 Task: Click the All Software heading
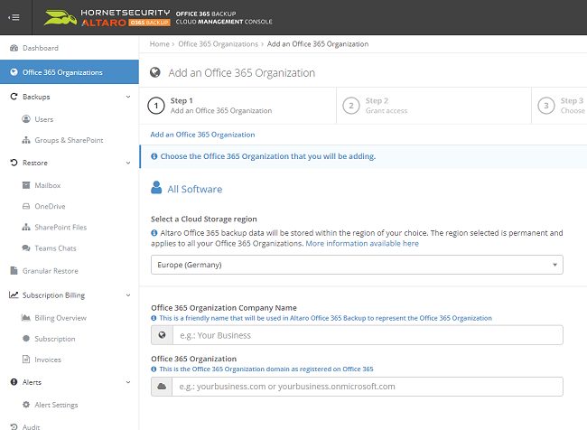(x=195, y=189)
